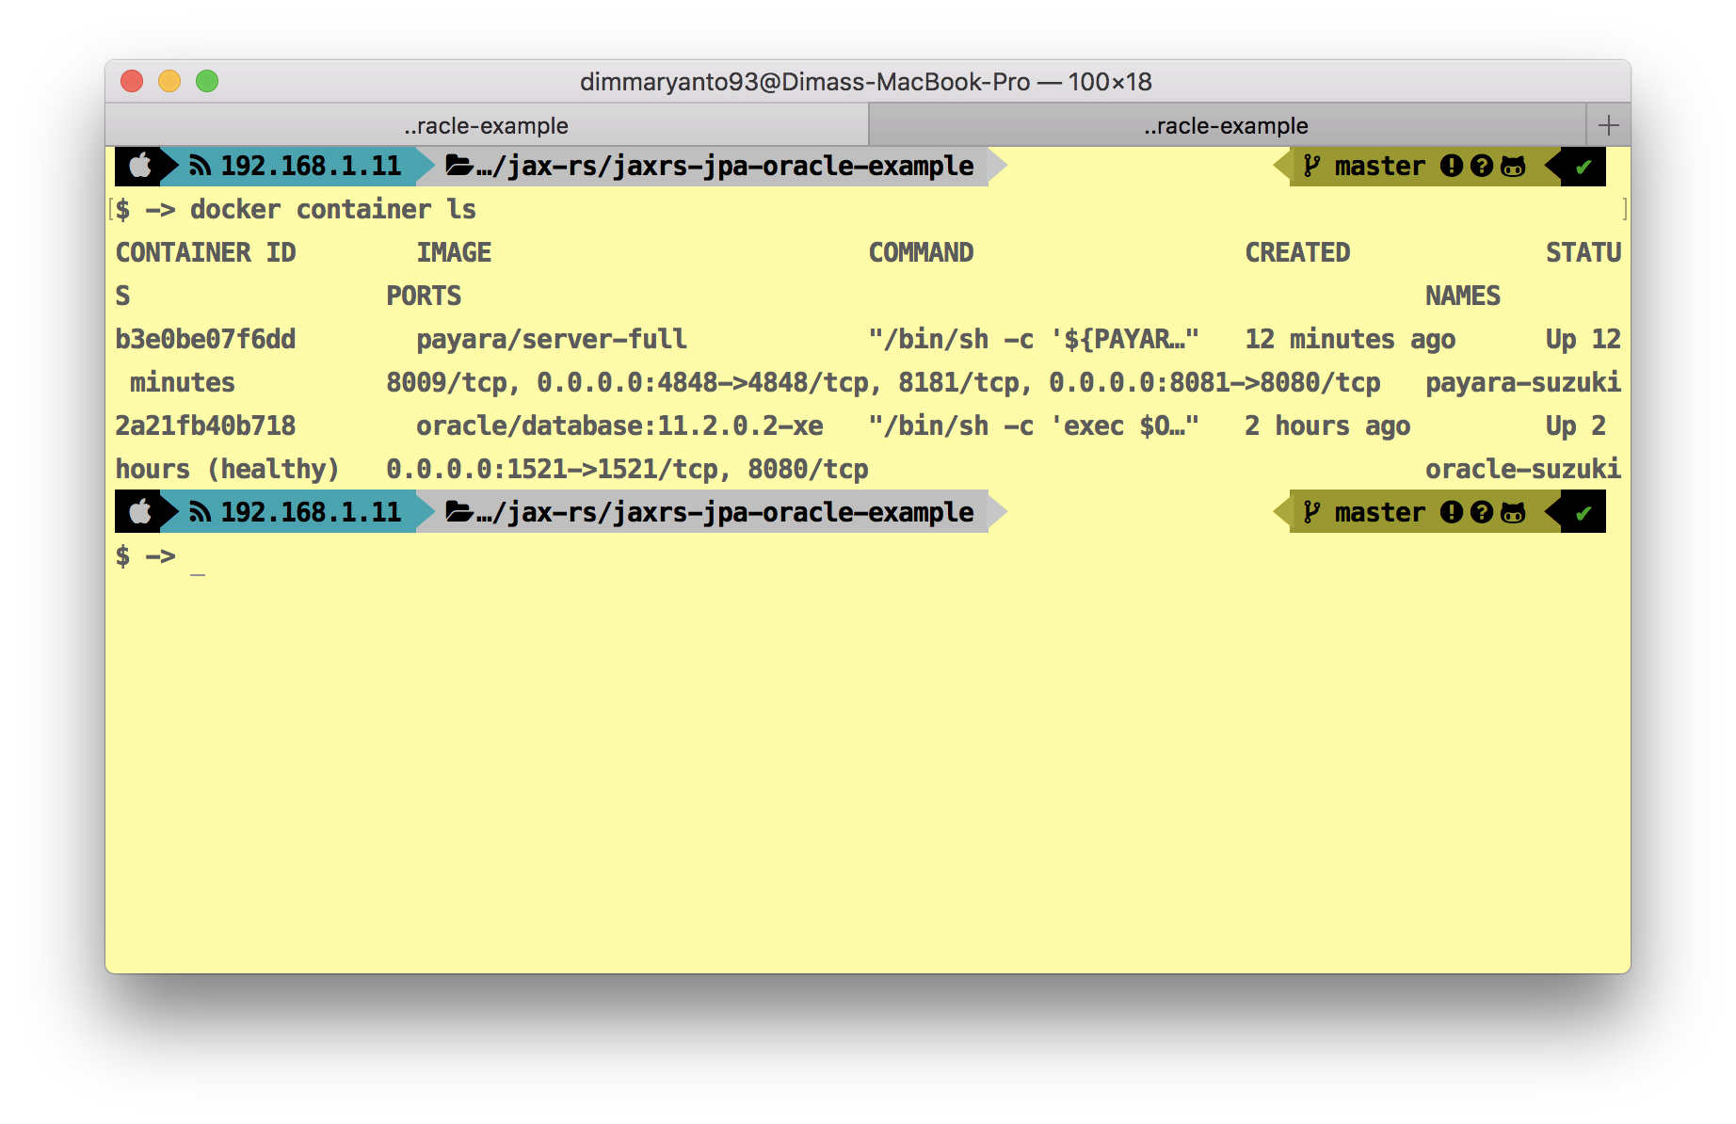Click the git branch icon in bottom prompt

coord(1311,513)
